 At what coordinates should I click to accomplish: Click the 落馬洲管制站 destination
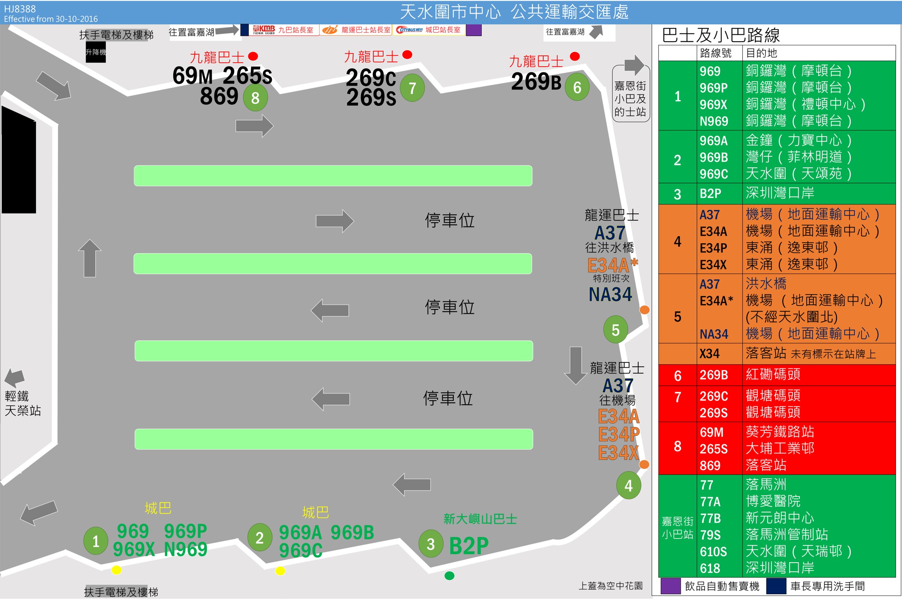tap(786, 535)
